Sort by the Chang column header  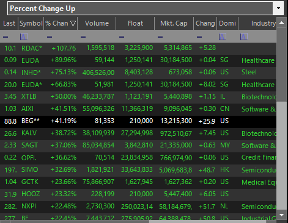click(x=205, y=23)
